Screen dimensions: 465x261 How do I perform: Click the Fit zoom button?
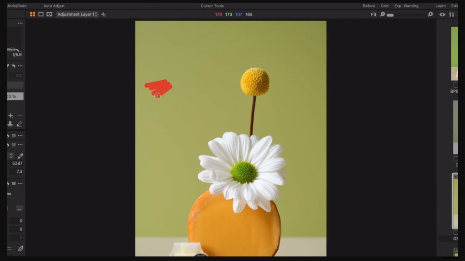coord(374,15)
